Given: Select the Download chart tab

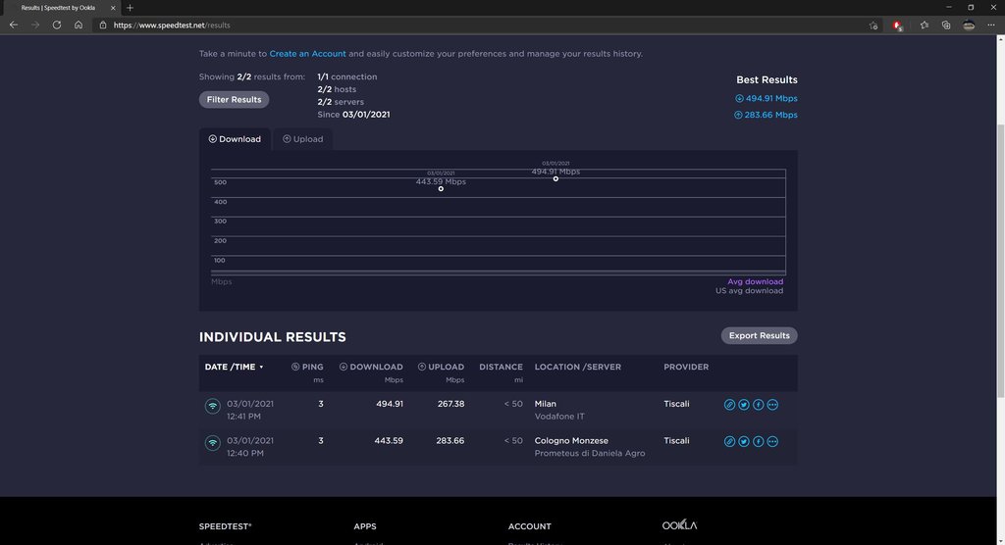Looking at the screenshot, I should click(235, 139).
